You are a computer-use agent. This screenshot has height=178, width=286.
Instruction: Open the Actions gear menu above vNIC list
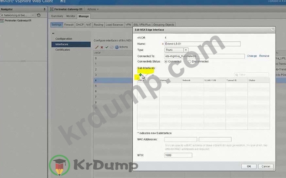[121, 47]
